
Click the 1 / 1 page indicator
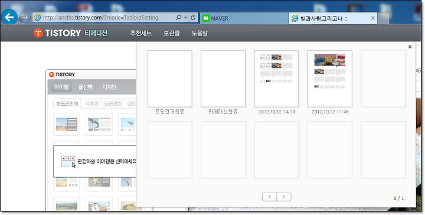(x=398, y=198)
